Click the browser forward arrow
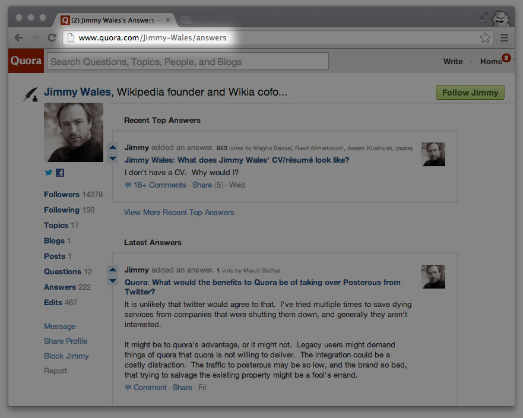Viewport: 523px width, 418px height. tap(35, 37)
